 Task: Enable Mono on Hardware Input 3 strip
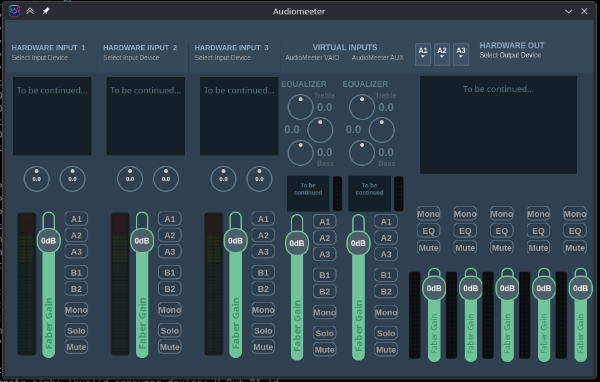click(263, 310)
